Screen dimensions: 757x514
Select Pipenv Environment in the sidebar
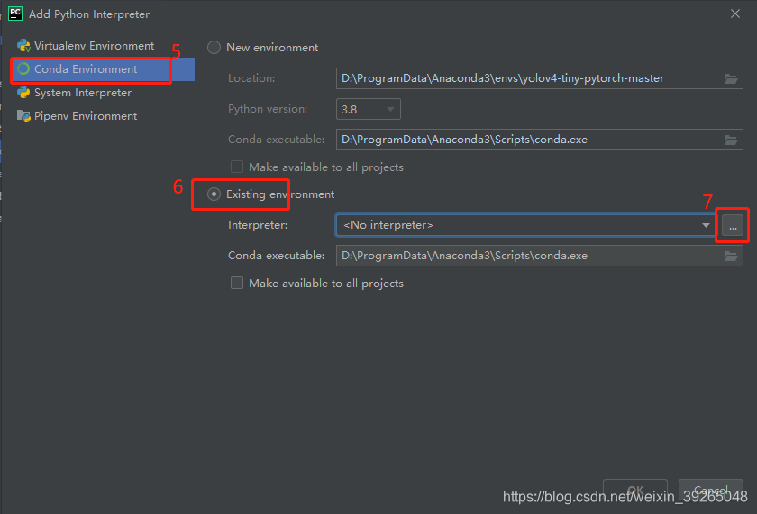86,116
